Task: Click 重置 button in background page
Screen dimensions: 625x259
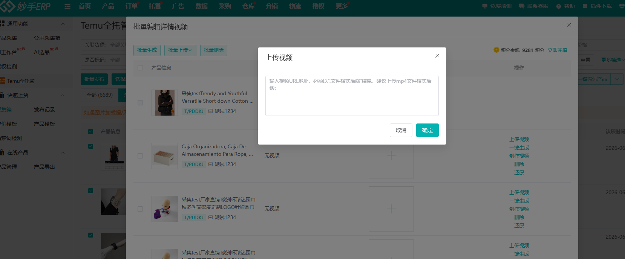Action: click(585, 60)
